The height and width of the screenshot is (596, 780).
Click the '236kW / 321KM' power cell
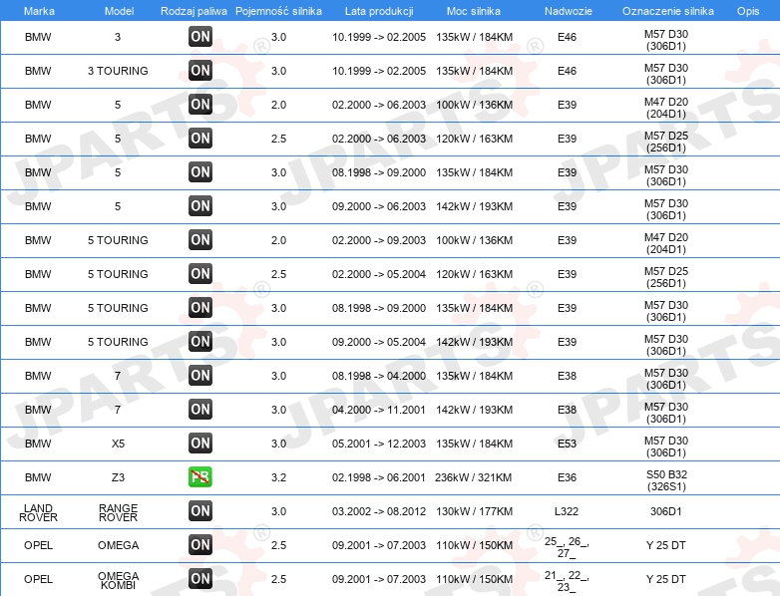pos(473,477)
